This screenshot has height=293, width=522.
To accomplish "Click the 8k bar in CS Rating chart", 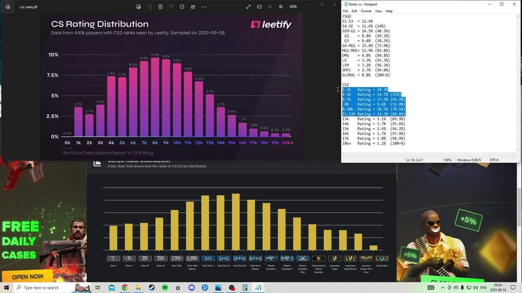I will 155,97.
